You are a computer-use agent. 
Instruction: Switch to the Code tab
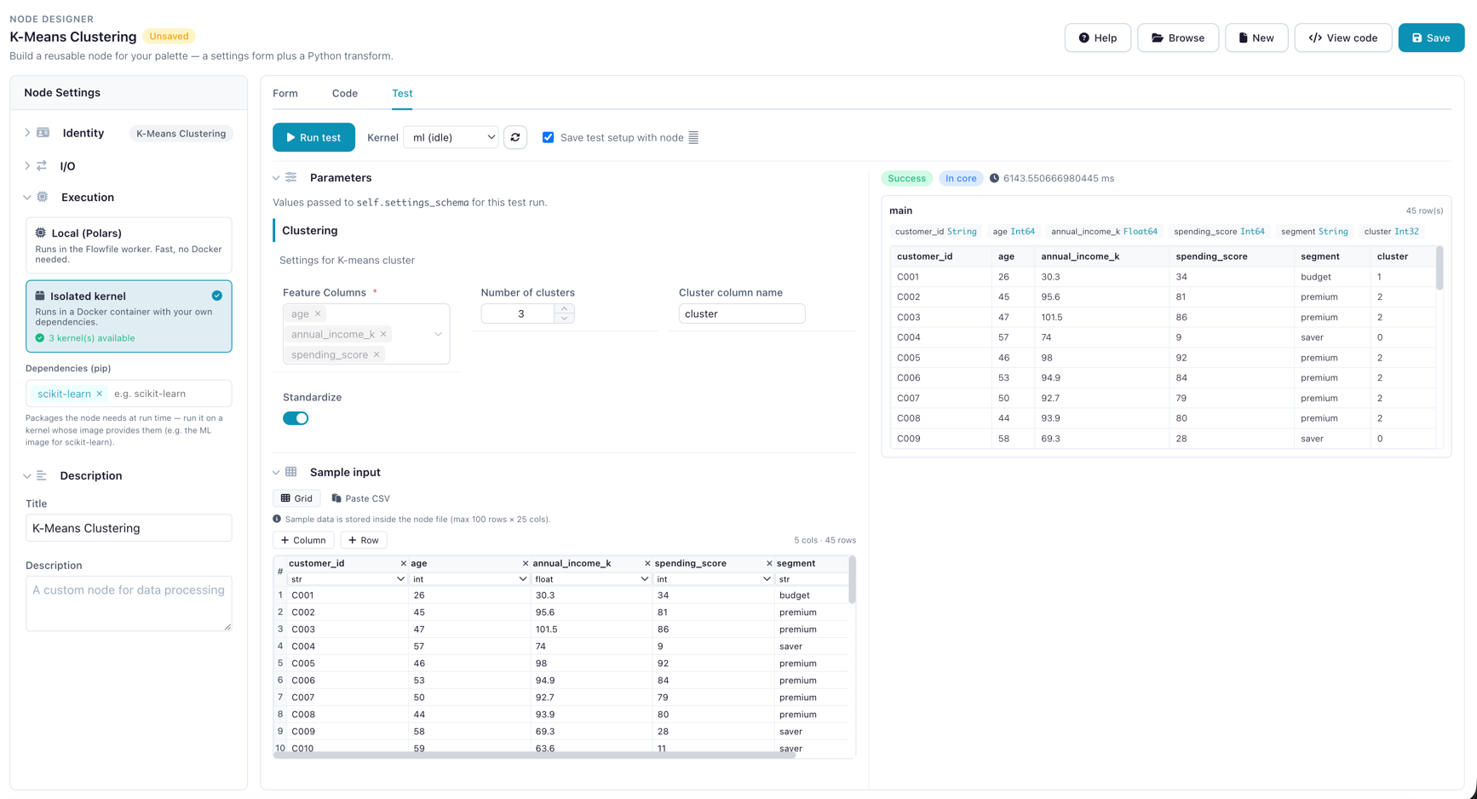tap(345, 94)
